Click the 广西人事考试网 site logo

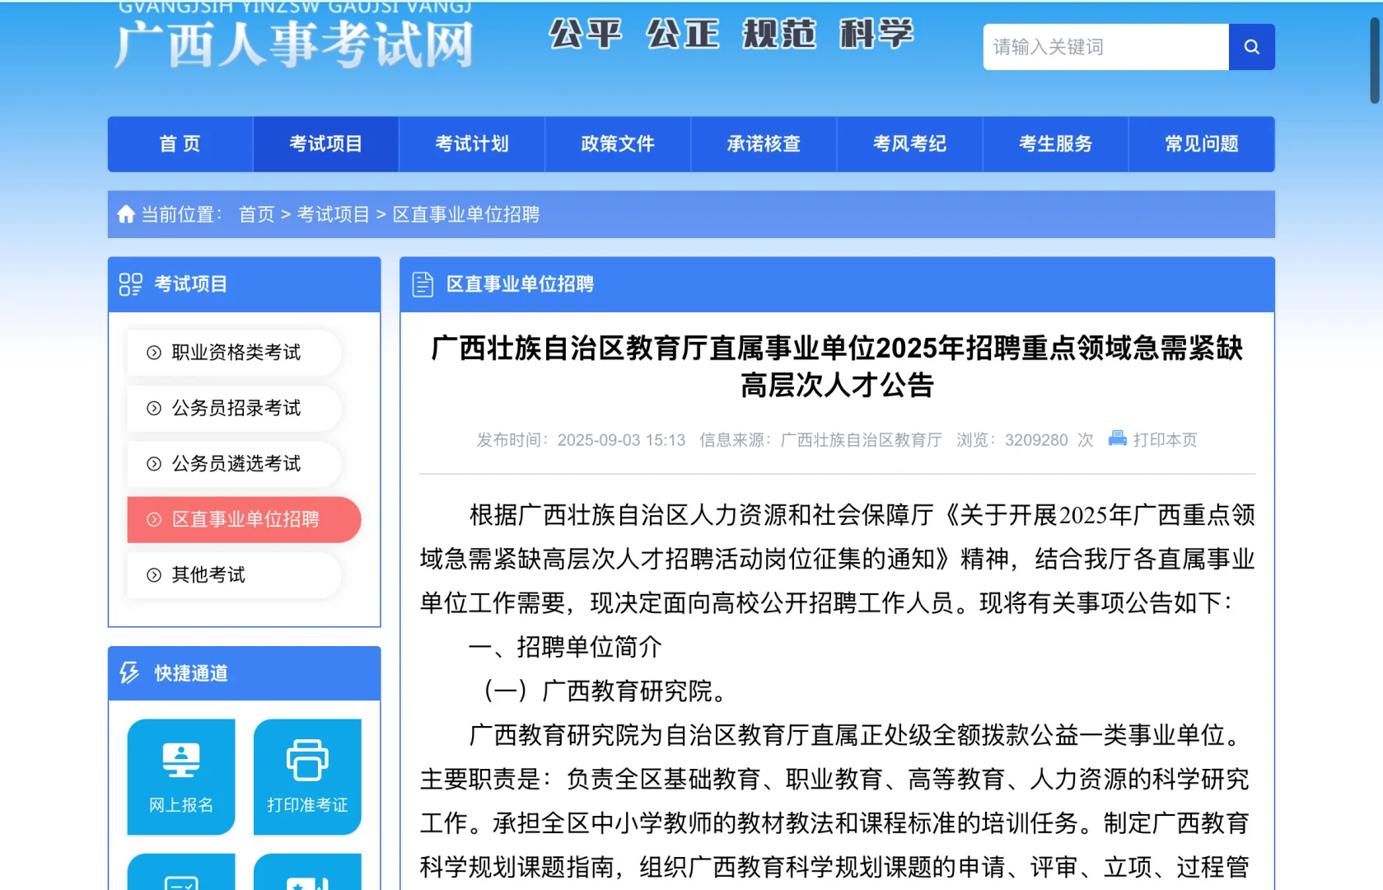[x=294, y=44]
